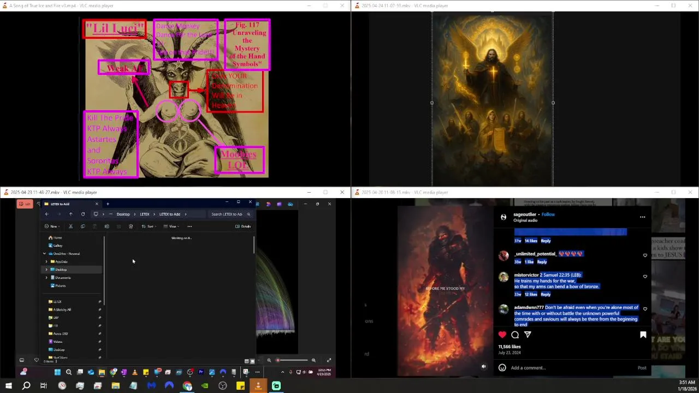Open Task View on the bottom taskbar
Screen dimensions: 699x393
coord(44,386)
